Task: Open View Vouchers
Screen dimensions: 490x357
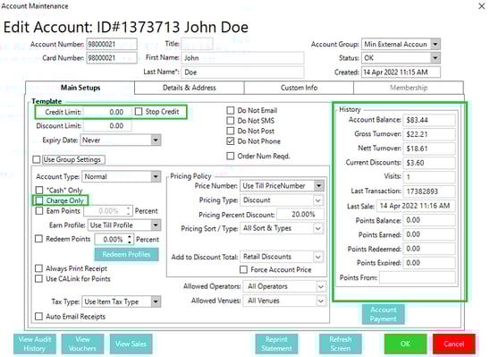Action: coord(82,344)
